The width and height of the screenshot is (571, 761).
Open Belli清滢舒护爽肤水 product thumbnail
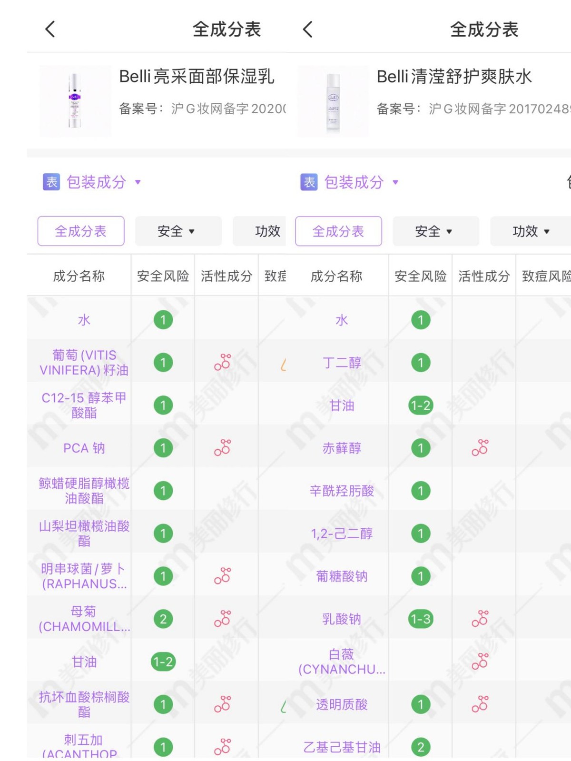(x=333, y=101)
